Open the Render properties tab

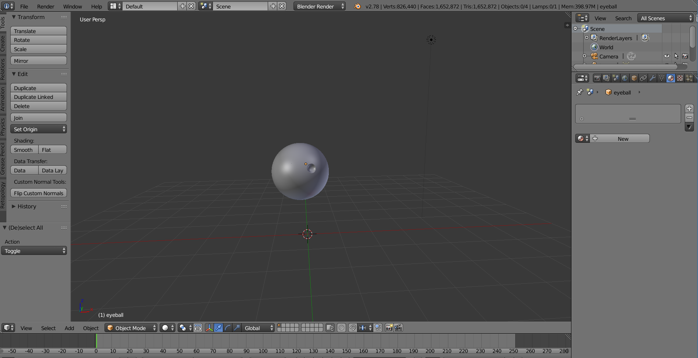pos(597,78)
